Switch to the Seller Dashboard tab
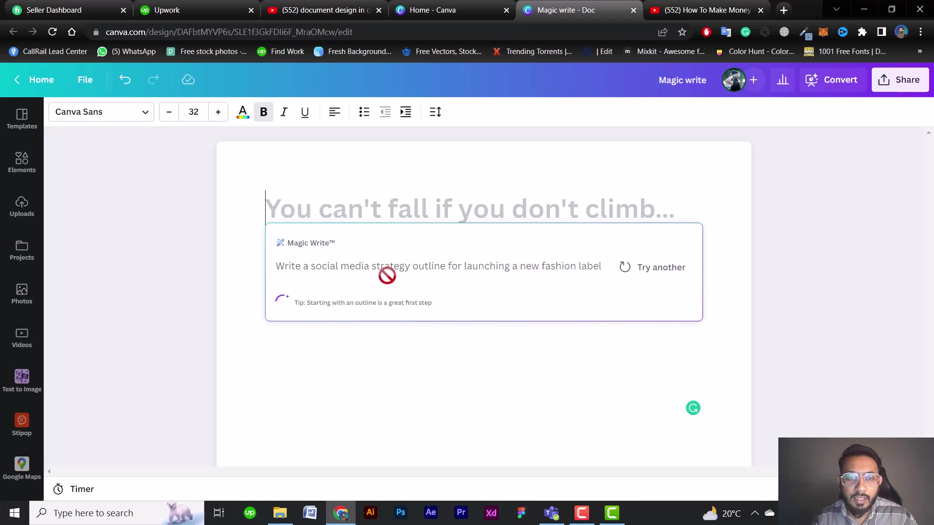934x525 pixels. coord(68,10)
